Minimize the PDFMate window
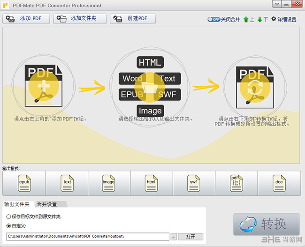The image size is (305, 247). point(286,4)
